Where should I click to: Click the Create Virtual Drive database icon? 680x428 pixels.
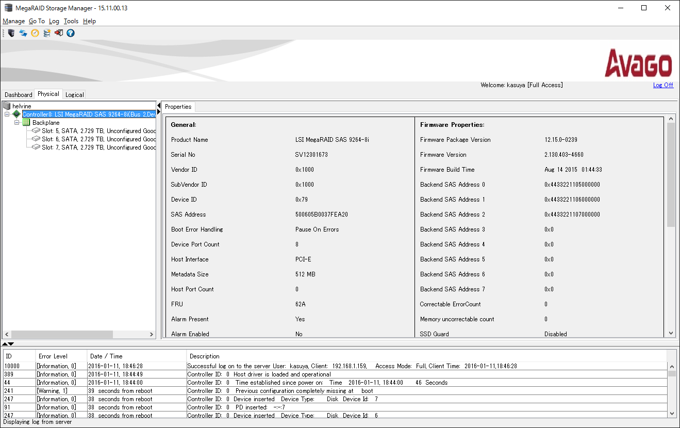pos(47,33)
